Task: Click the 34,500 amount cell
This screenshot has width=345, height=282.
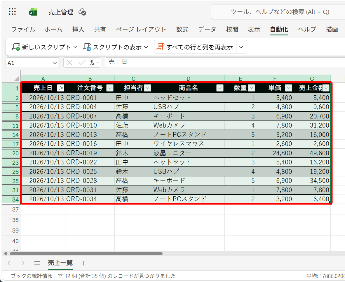Action: pyautogui.click(x=312, y=180)
